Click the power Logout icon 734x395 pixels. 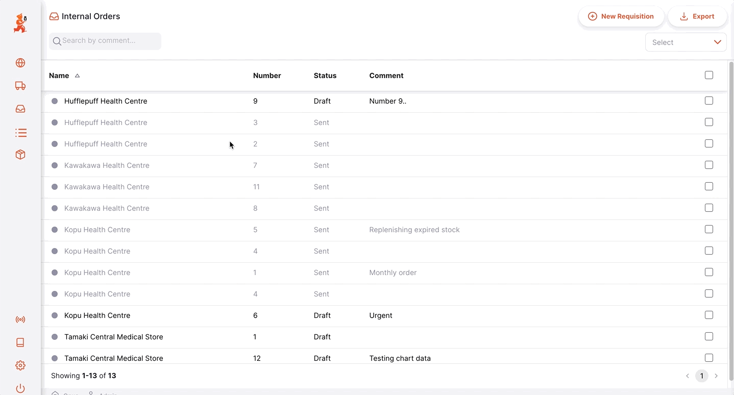click(x=20, y=388)
